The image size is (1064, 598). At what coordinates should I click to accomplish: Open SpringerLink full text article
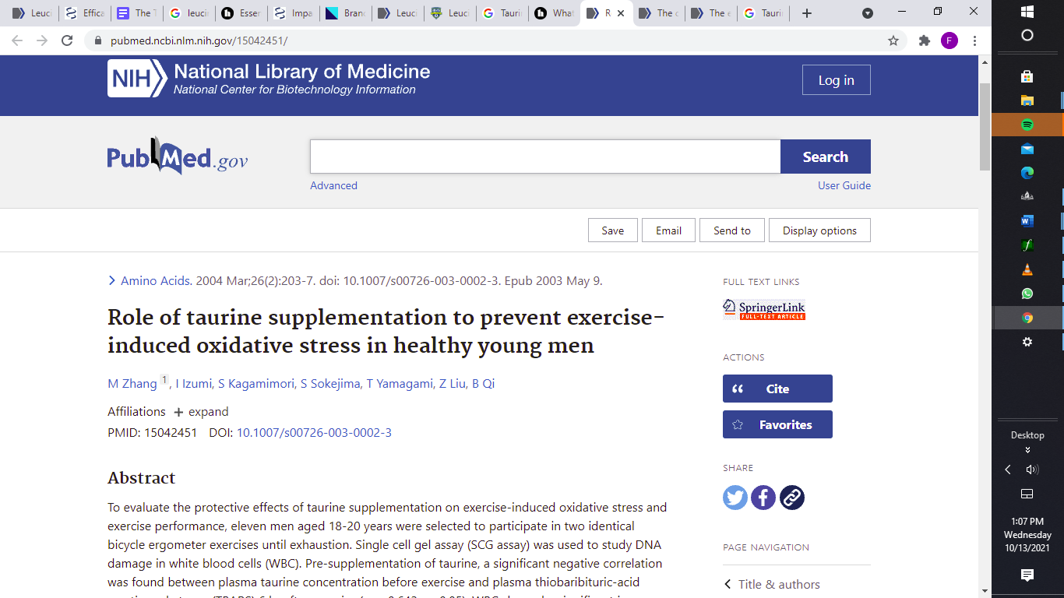tap(763, 309)
